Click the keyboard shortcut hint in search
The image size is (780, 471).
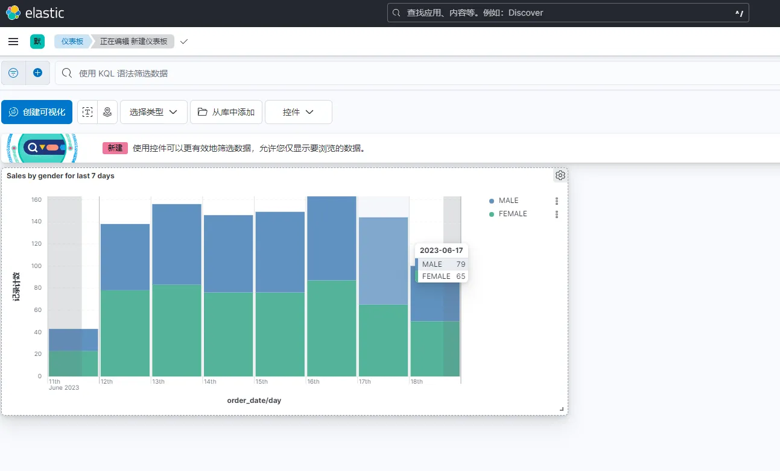[x=739, y=13]
